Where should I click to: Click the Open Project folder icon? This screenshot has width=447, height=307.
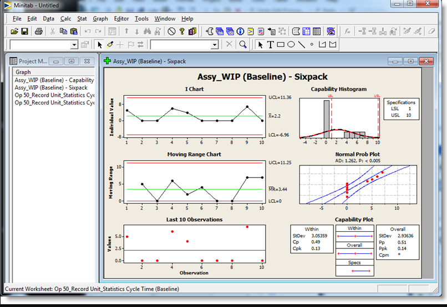14,32
